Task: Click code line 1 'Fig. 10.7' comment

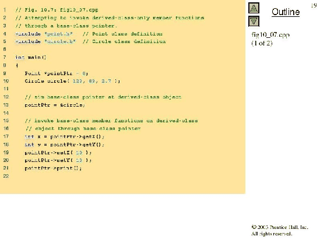Action: 57,10
